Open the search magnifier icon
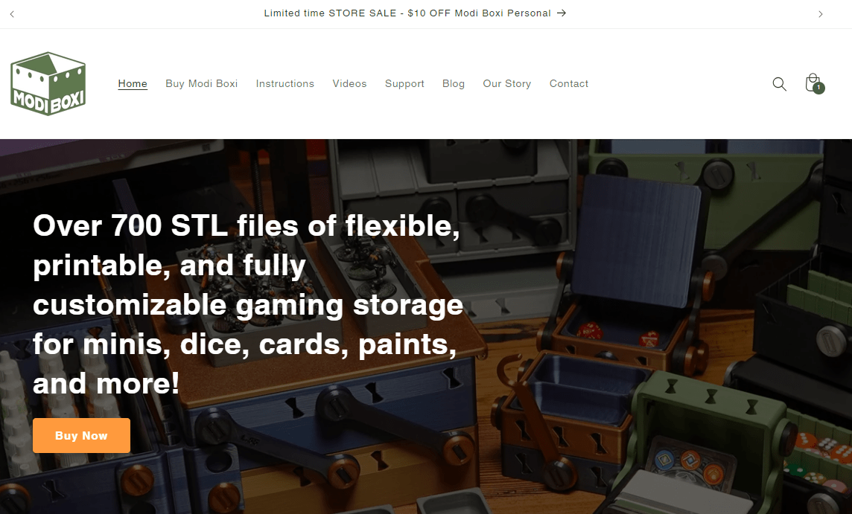852x514 pixels. (x=779, y=83)
